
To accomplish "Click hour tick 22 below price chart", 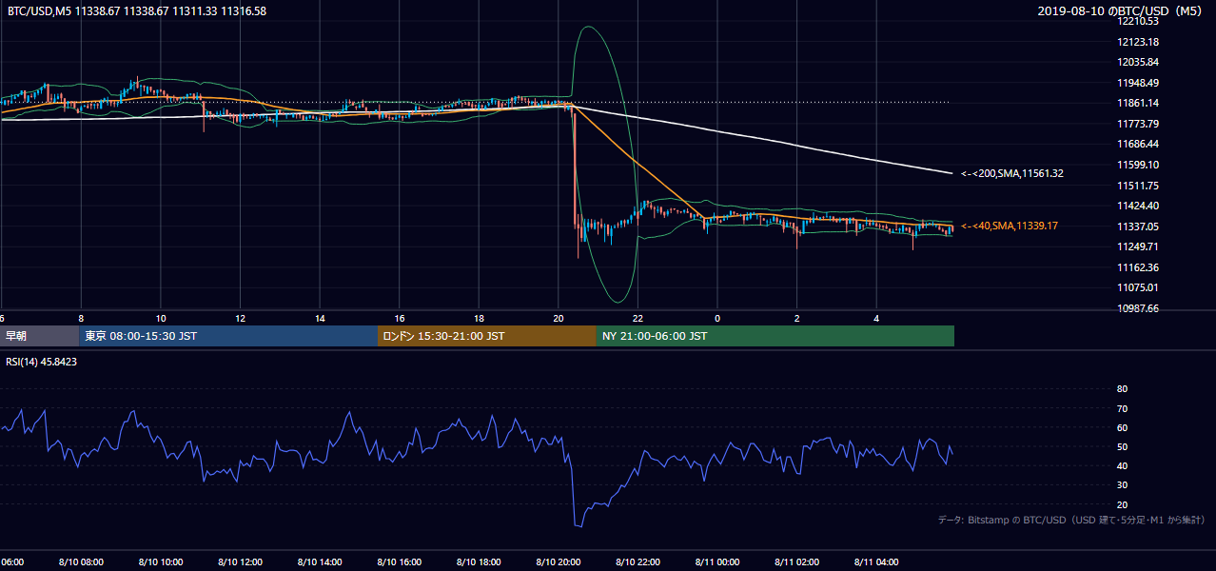I will (638, 319).
